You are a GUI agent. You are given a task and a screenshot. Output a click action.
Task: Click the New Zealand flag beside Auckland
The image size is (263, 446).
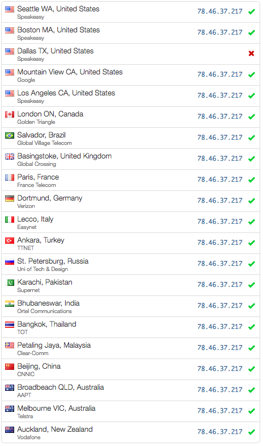(x=10, y=430)
